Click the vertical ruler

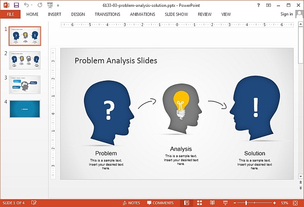tap(53, 113)
